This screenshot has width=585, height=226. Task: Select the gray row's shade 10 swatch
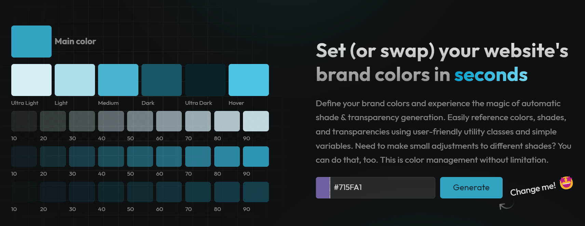click(24, 121)
